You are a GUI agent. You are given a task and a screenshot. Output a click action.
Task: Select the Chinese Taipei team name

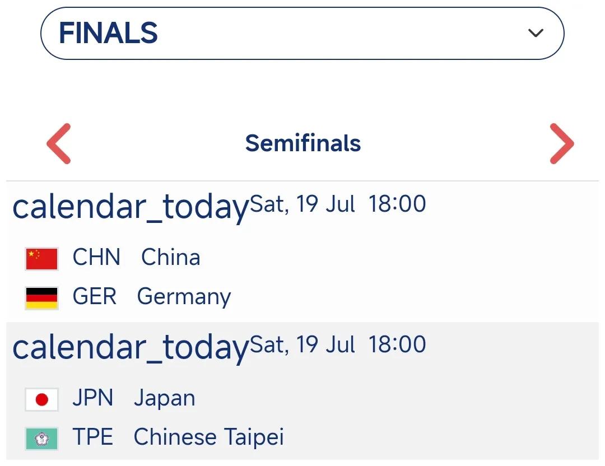tap(209, 437)
